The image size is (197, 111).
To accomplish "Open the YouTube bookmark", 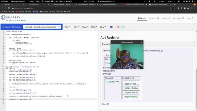I will click(x=20, y=11).
